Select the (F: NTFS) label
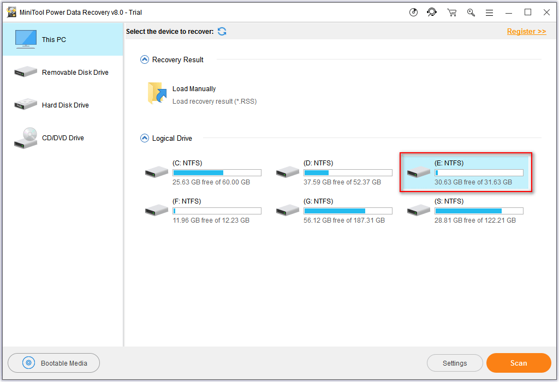The image size is (559, 382). [x=187, y=201]
